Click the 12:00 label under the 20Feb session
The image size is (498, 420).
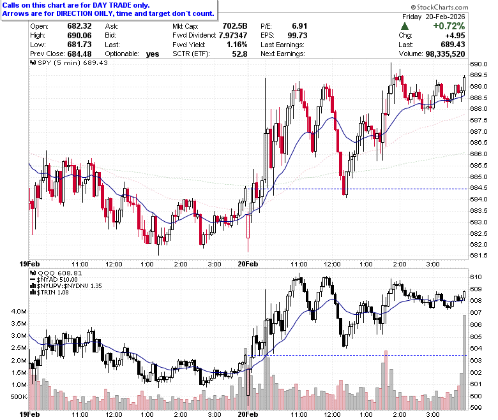(x=332, y=264)
